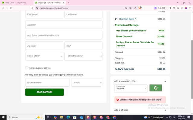Open the translate page icon
The height and width of the screenshot is (120, 193).
[x=130, y=8]
